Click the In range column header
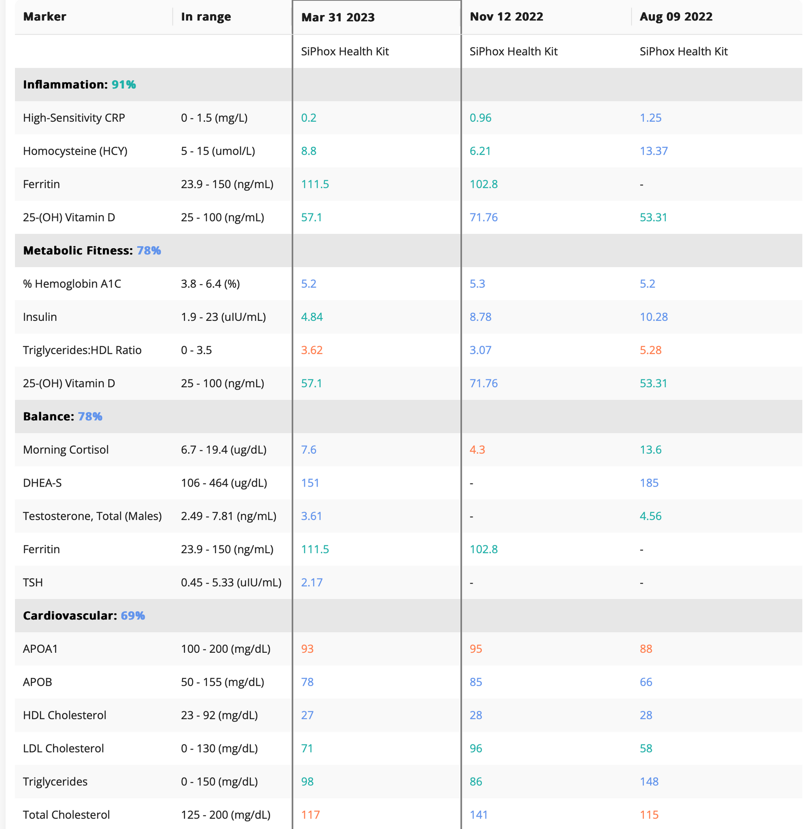This screenshot has height=829, width=811. (206, 17)
